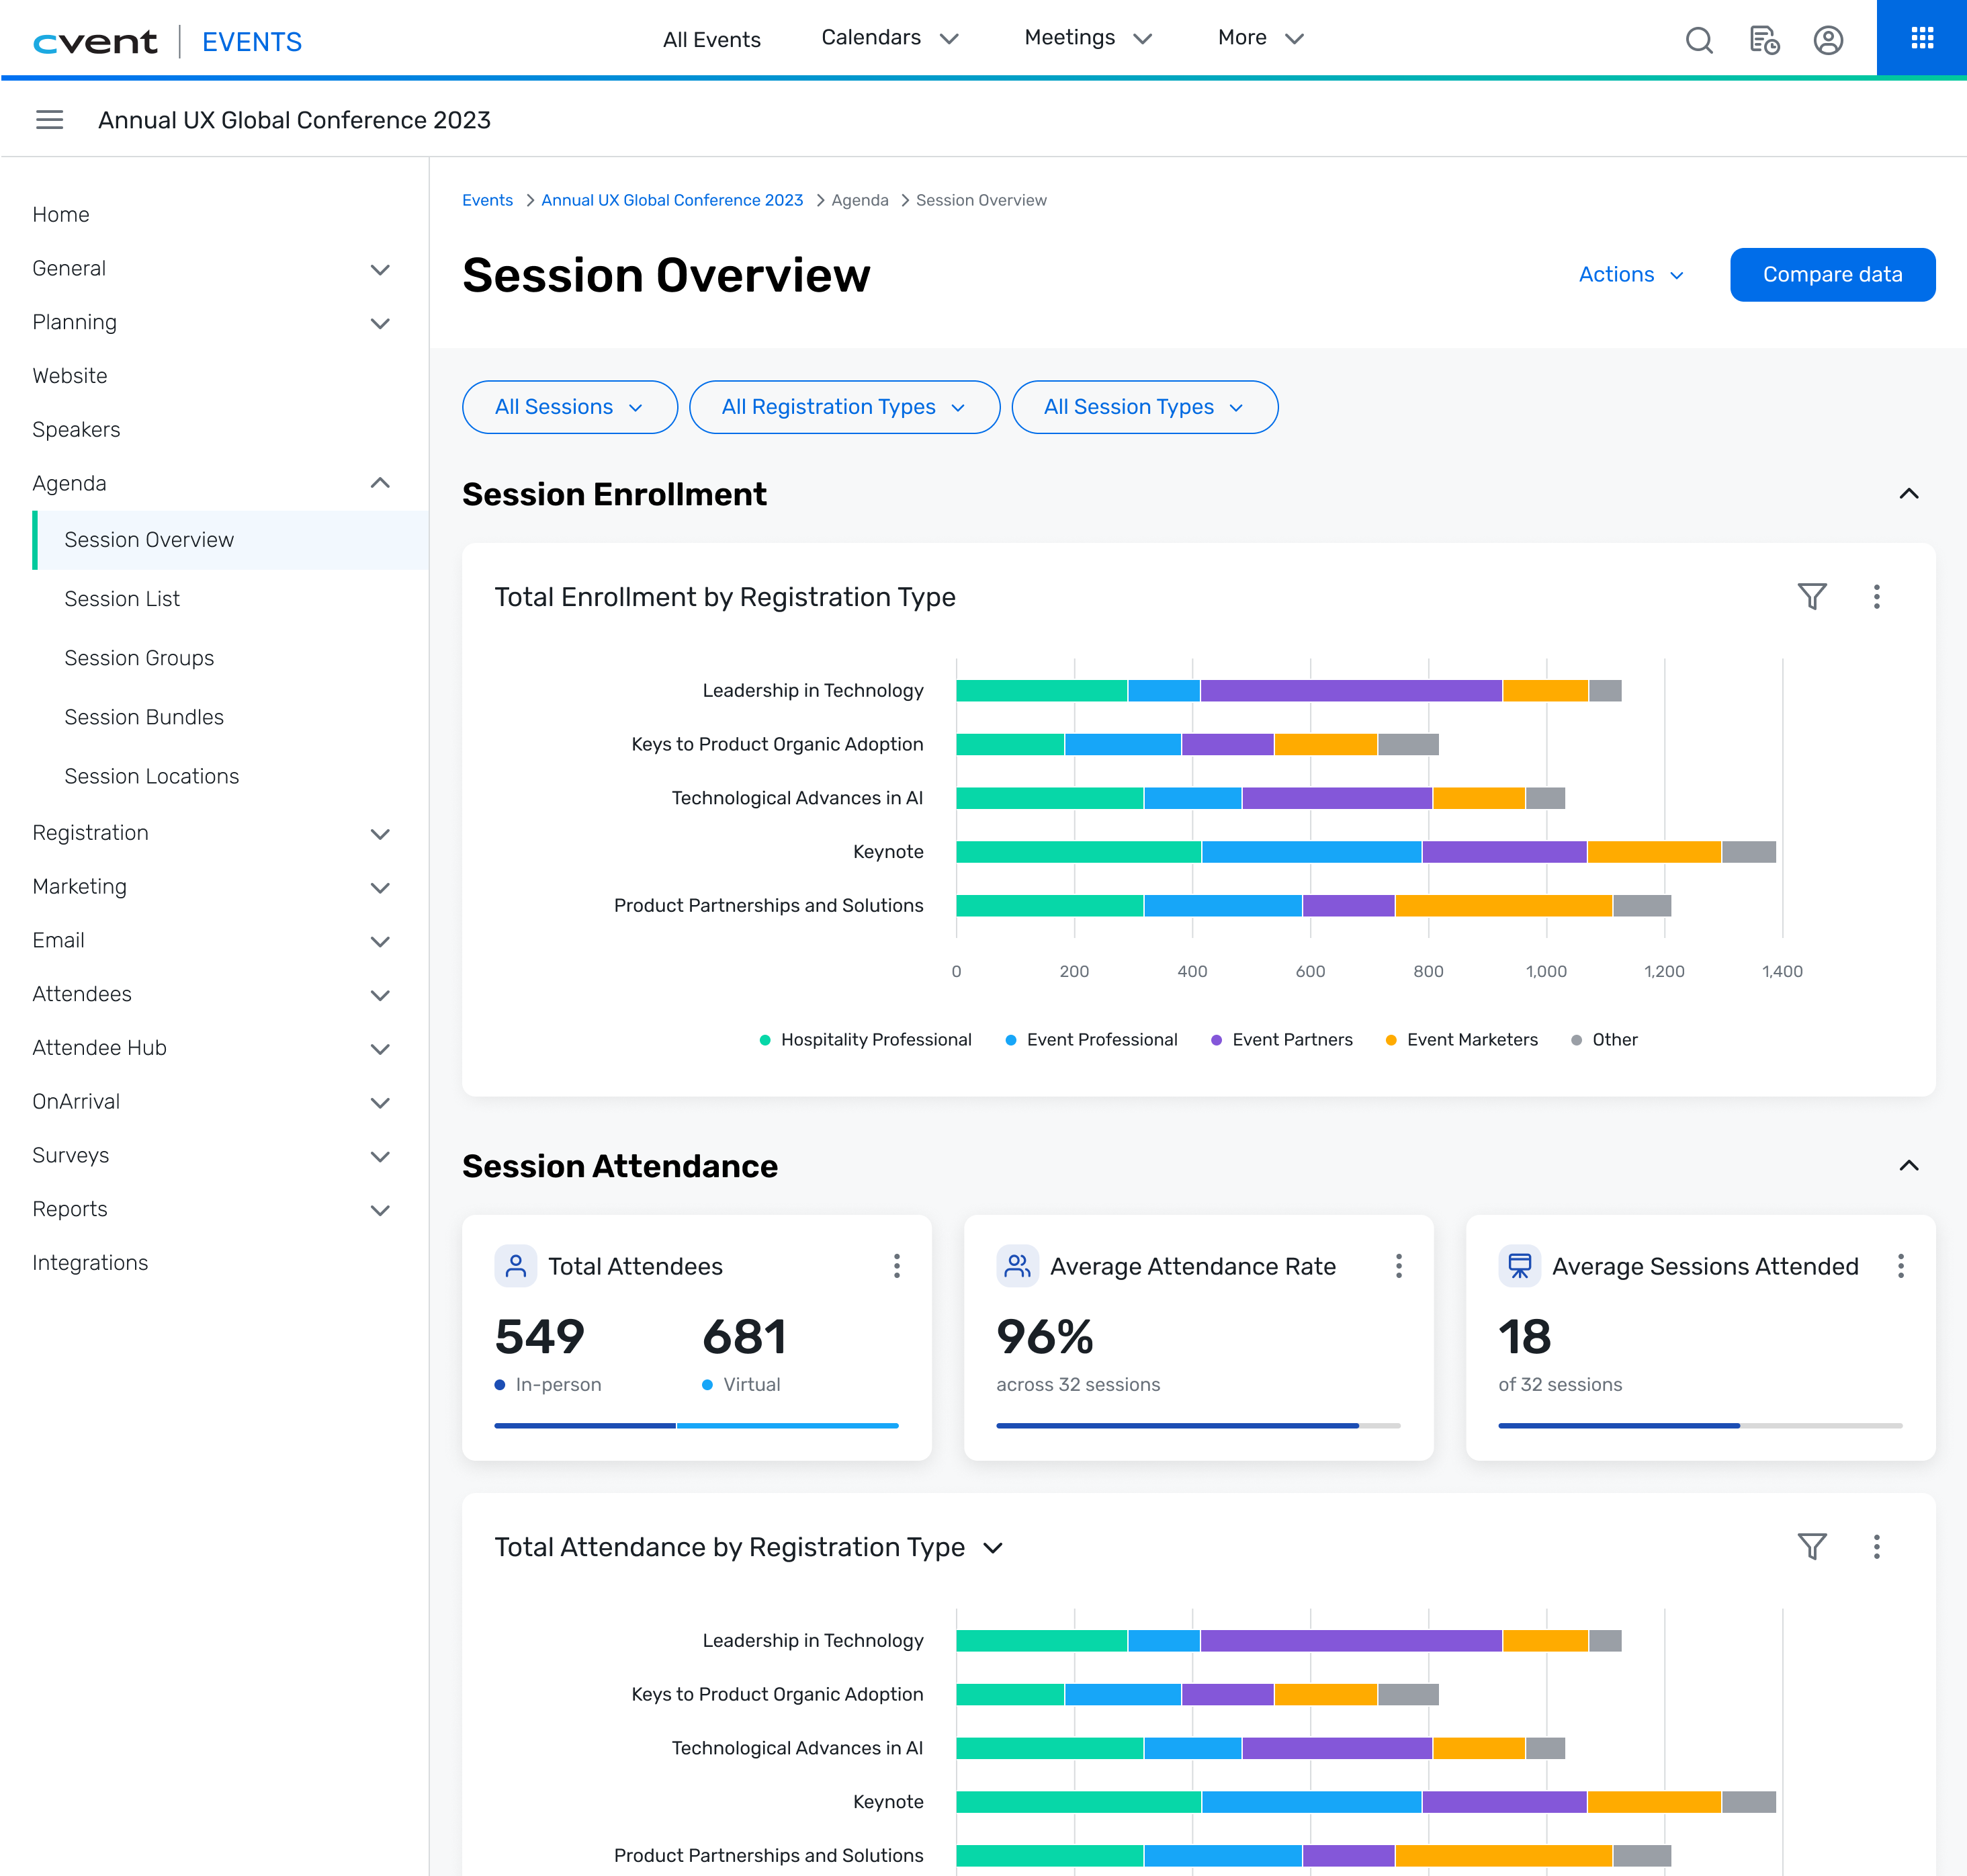Collapse the Session Enrollment section
Image resolution: width=1967 pixels, height=1876 pixels.
click(1909, 494)
